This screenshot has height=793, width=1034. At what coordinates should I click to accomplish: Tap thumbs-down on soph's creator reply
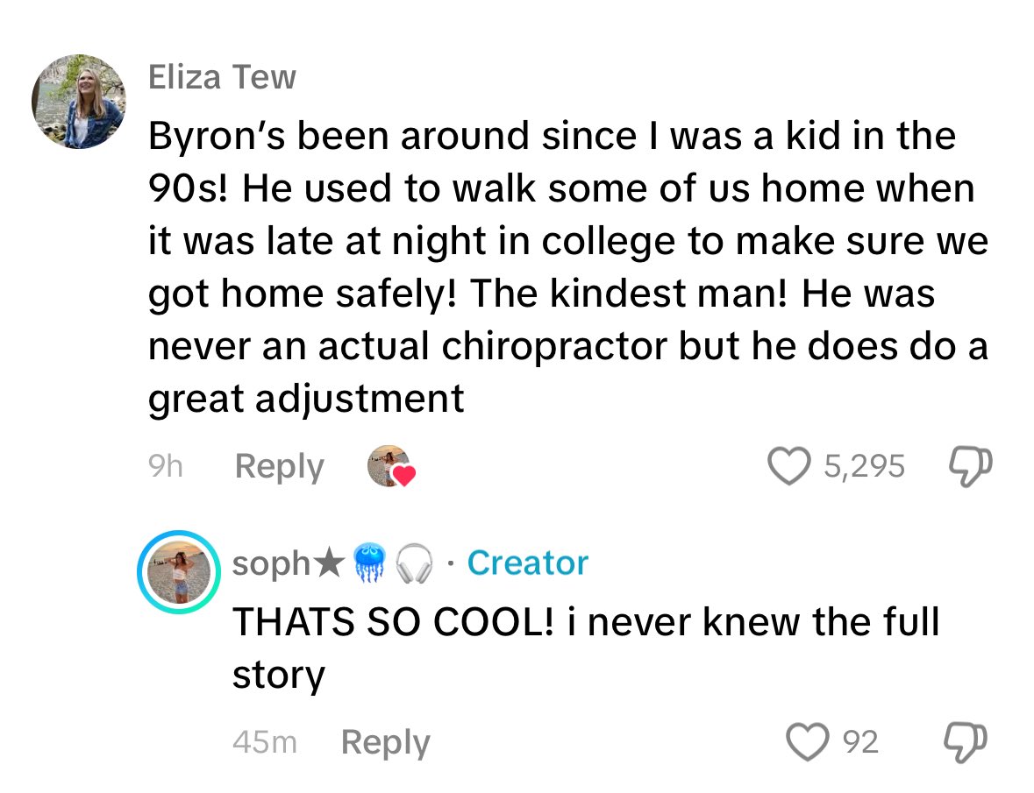point(970,743)
